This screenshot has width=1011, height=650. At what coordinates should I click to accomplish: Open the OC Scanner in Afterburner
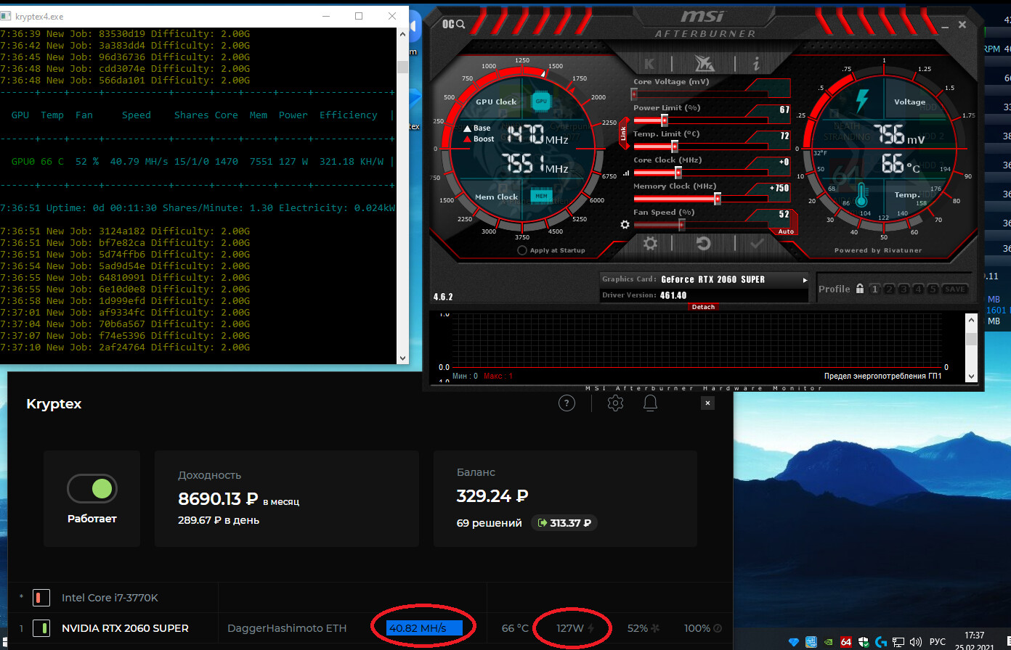(454, 25)
